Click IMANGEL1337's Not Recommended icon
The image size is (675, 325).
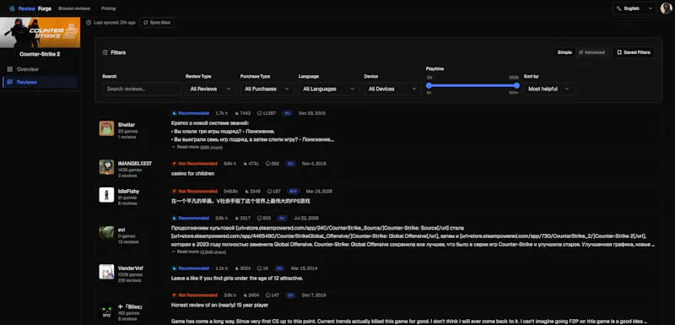pyautogui.click(x=175, y=164)
